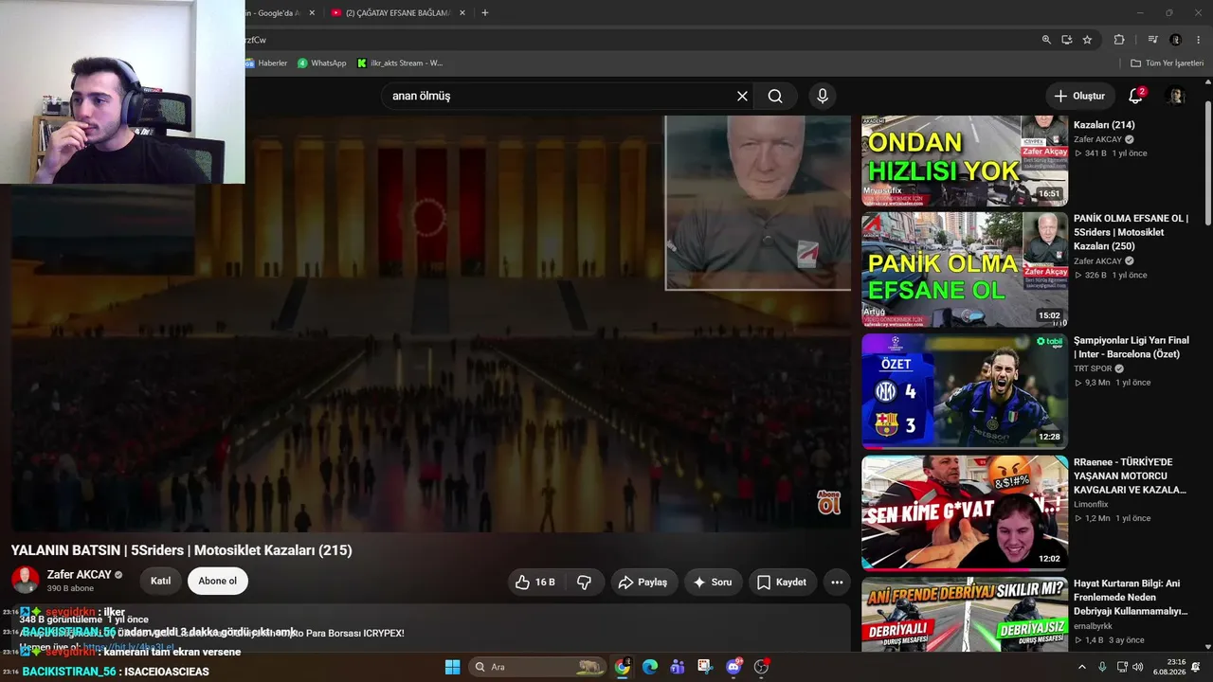This screenshot has width=1213, height=682.
Task: Open the Zafer AKCAY channel name link
Action: point(80,574)
